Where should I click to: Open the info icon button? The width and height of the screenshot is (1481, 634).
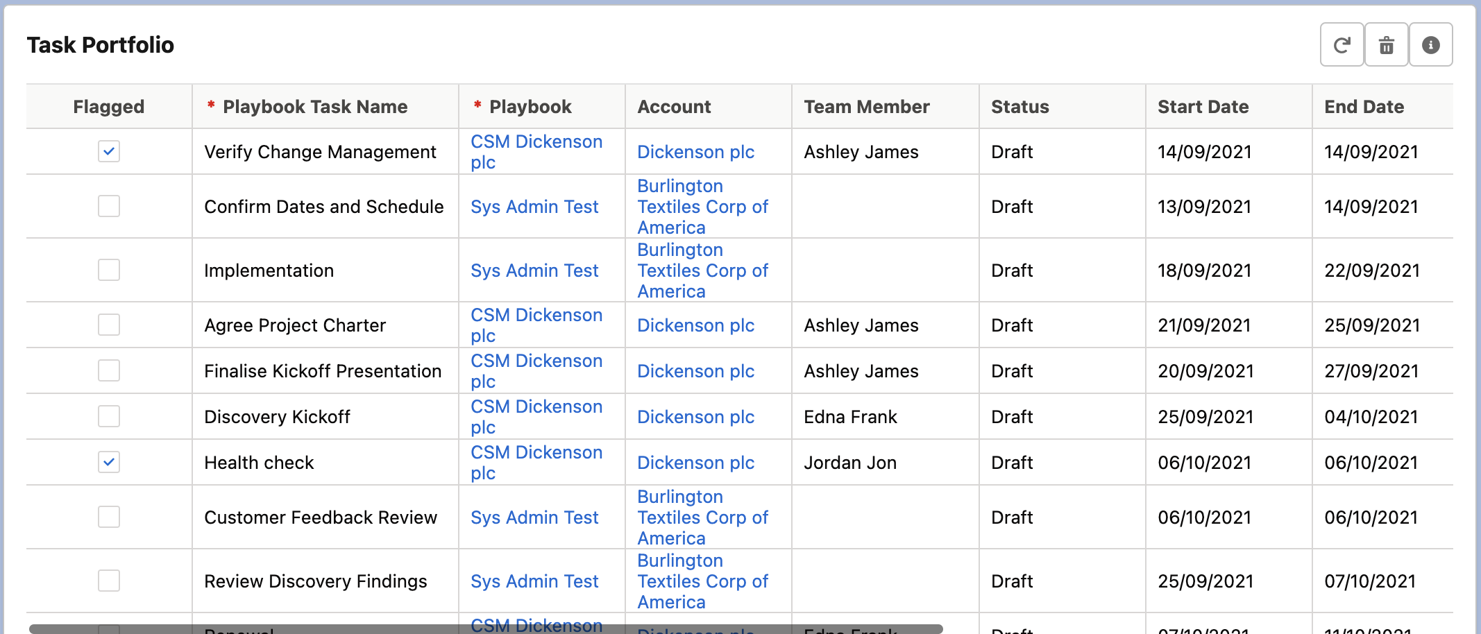coord(1430,45)
